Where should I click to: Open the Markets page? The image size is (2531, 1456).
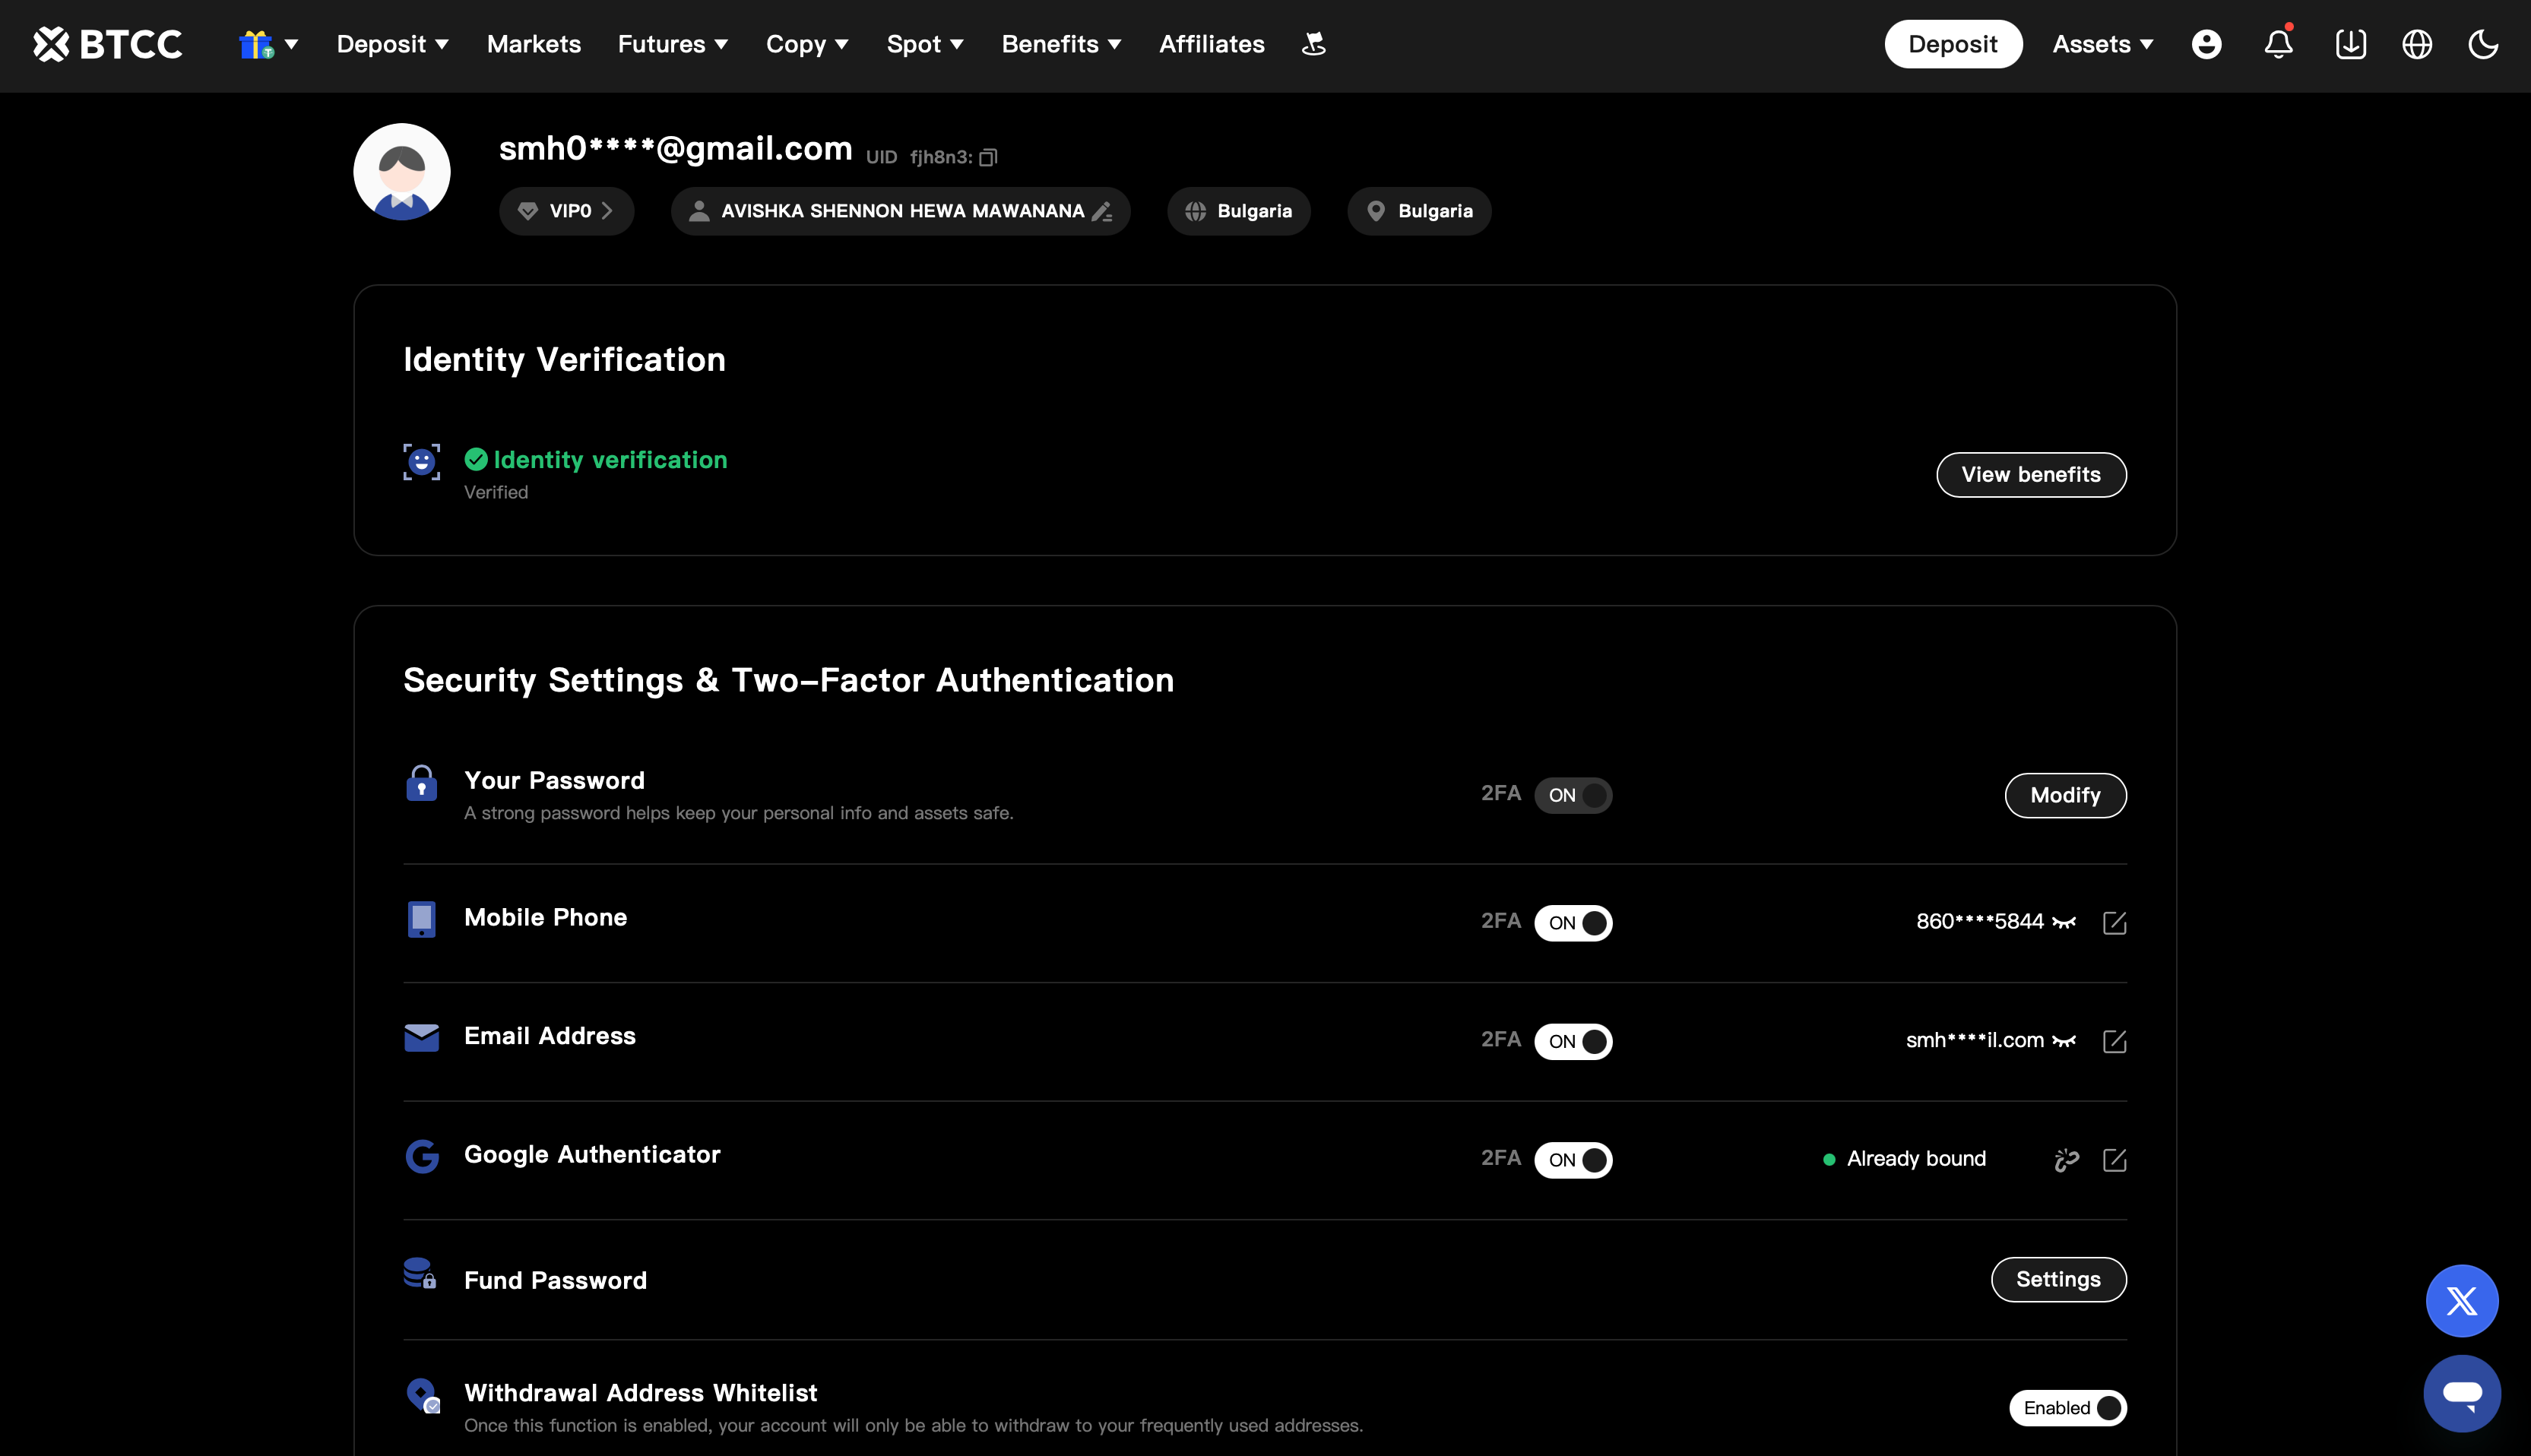[x=534, y=44]
